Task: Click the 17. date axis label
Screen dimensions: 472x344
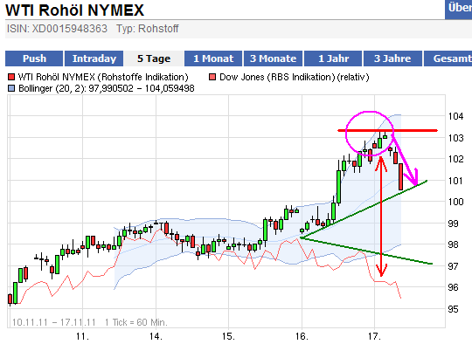Action: pos(375,336)
